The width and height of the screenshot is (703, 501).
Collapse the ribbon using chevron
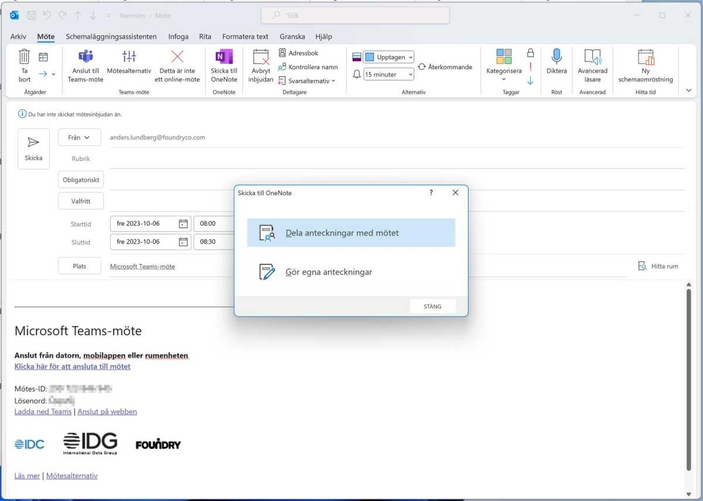[x=688, y=91]
